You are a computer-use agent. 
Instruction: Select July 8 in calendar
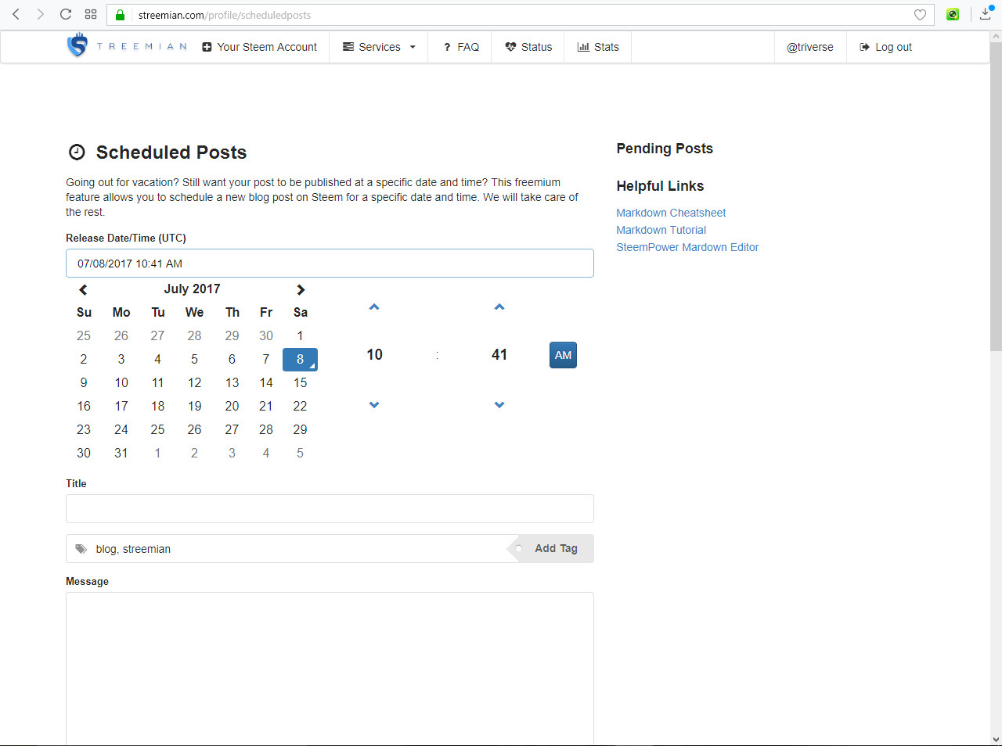300,359
